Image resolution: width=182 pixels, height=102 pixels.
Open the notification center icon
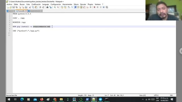tap(172, 99)
